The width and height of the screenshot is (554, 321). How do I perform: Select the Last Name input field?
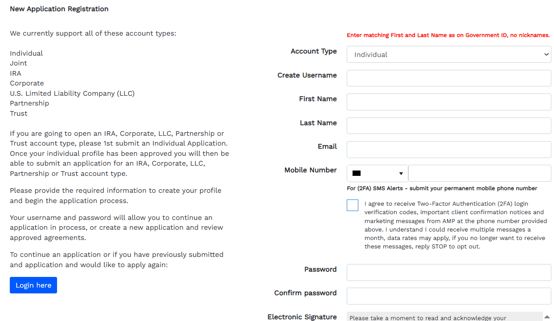(x=449, y=126)
